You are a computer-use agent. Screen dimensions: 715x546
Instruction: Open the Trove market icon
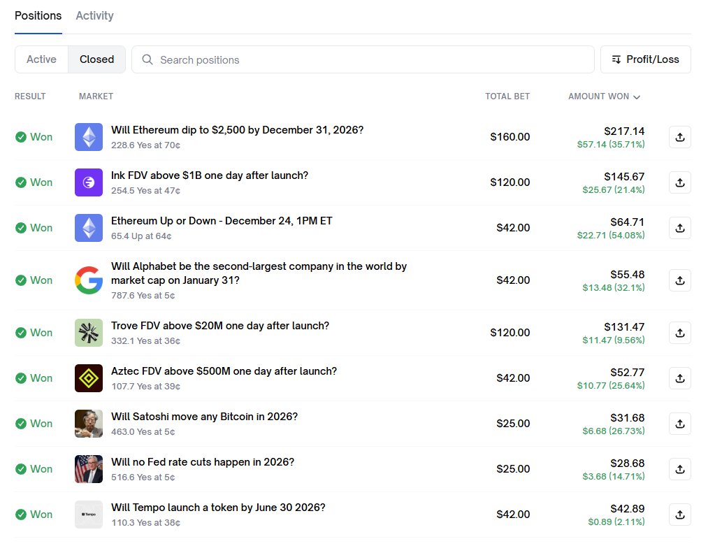[x=89, y=333]
